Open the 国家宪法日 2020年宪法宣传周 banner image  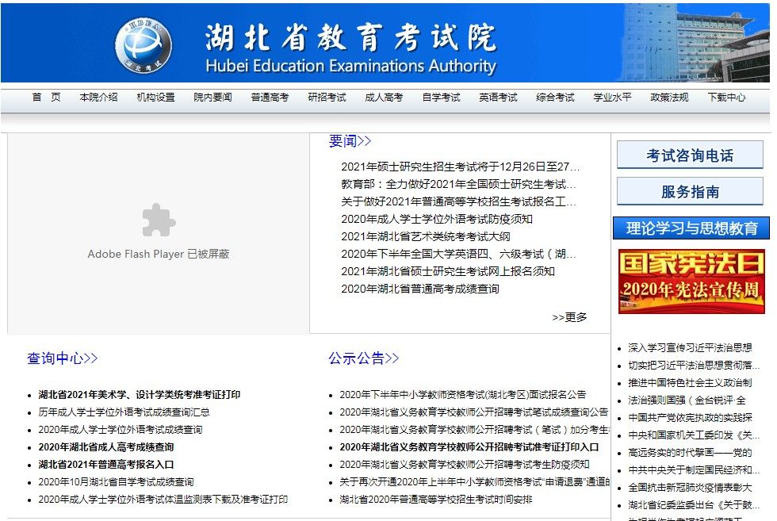coord(691,281)
